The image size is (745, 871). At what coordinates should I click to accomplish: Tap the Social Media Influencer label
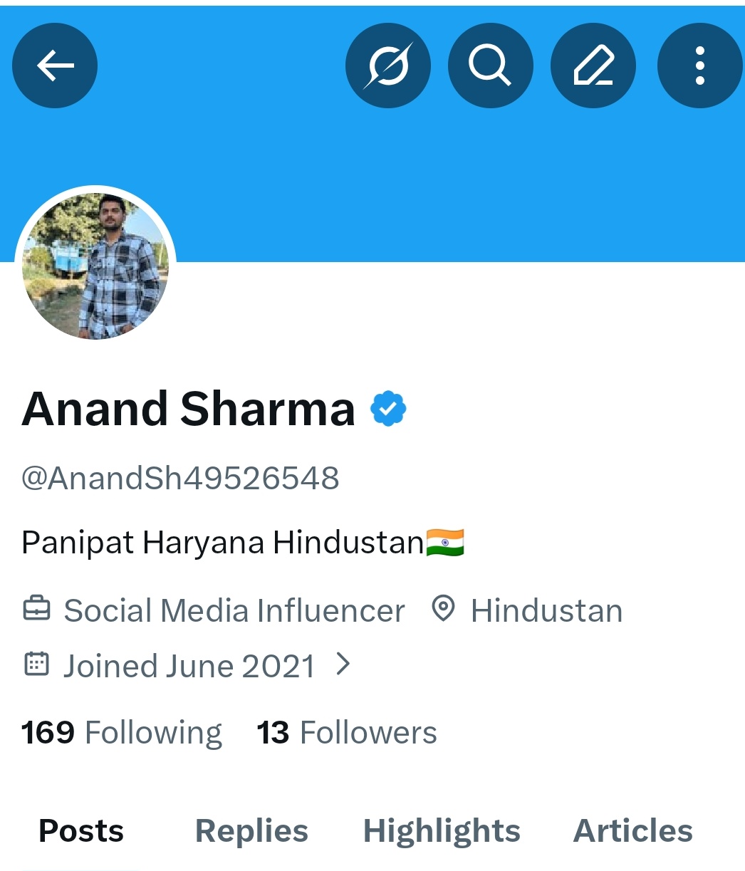tap(234, 610)
